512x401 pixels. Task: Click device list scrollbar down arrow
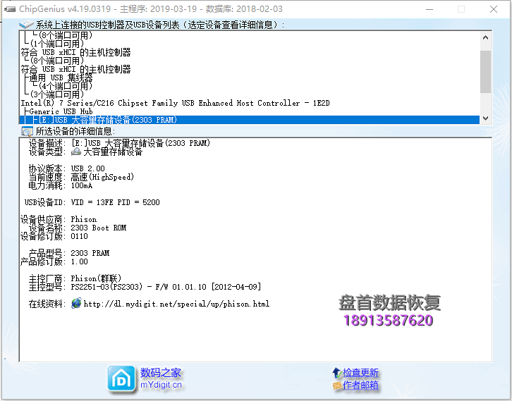pos(485,118)
